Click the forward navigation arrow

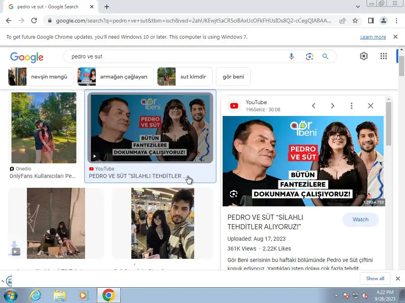[21, 21]
